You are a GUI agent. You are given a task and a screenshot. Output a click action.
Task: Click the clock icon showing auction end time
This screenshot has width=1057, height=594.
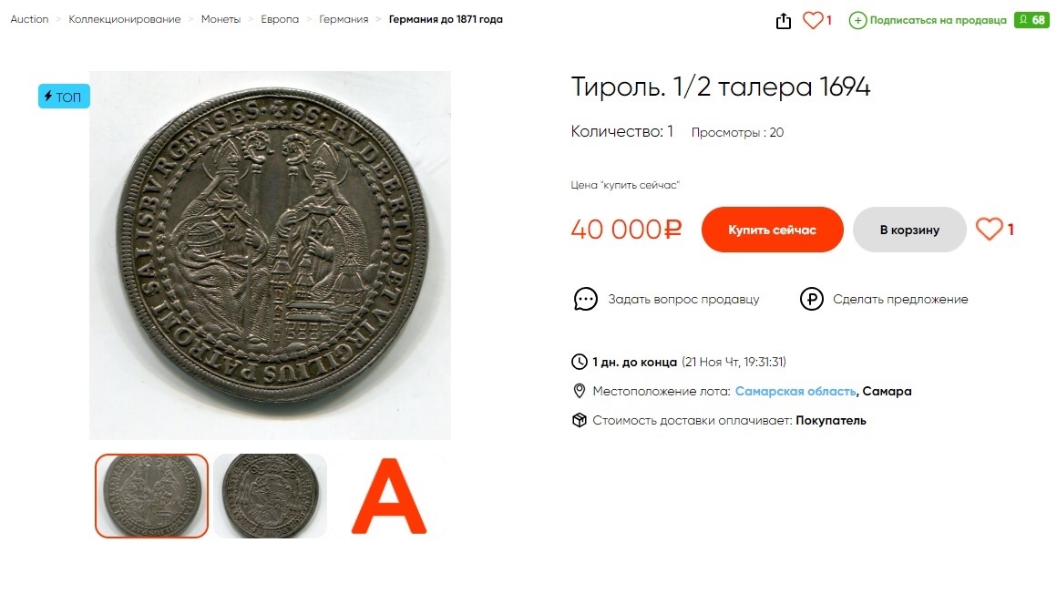coord(580,361)
